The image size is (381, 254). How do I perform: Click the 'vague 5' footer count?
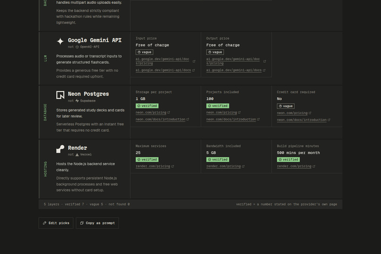point(96,204)
